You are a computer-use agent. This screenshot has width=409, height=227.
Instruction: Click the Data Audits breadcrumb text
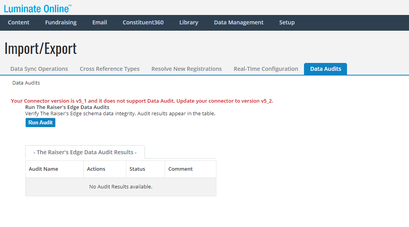point(26,83)
